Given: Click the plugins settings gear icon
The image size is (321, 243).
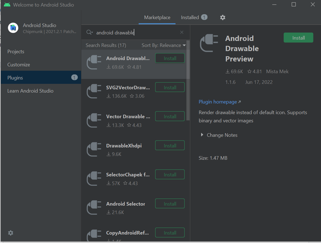Looking at the screenshot, I should point(223,17).
